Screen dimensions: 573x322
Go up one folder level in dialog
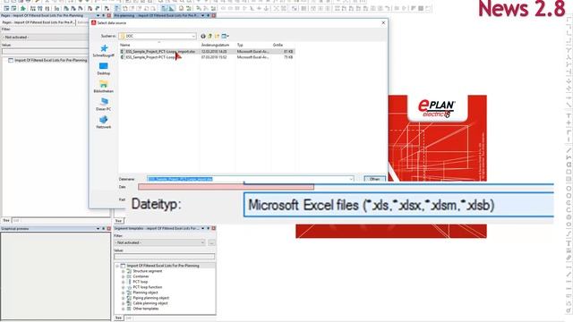(x=210, y=36)
